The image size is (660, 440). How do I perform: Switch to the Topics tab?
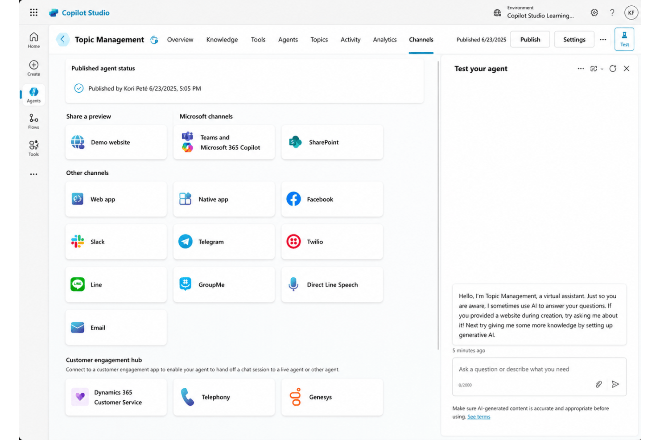(319, 40)
